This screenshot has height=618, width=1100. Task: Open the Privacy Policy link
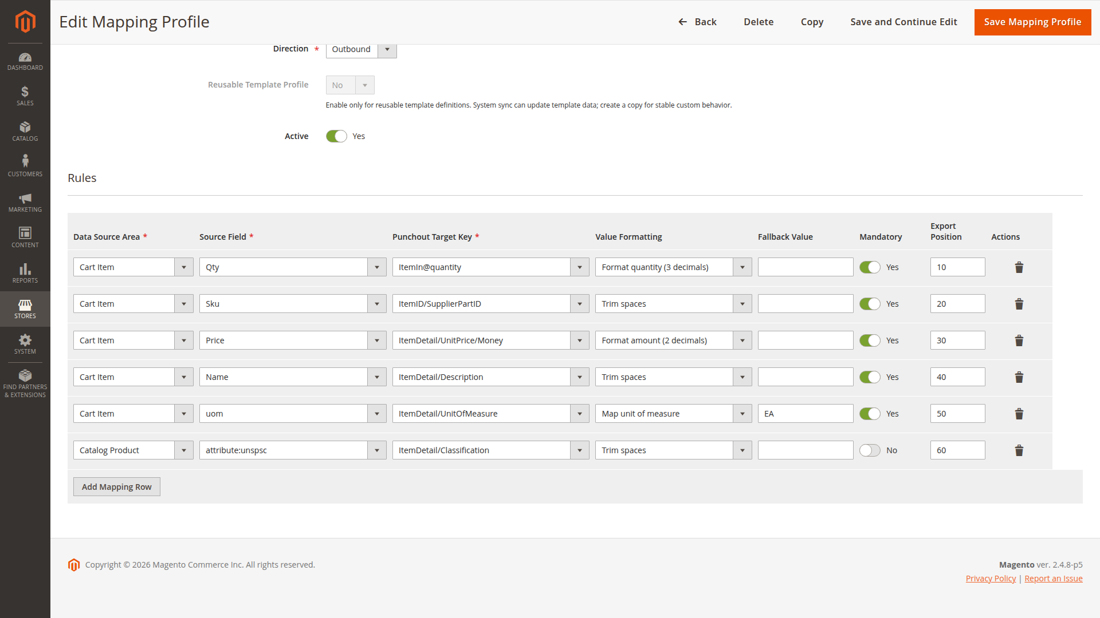(991, 579)
